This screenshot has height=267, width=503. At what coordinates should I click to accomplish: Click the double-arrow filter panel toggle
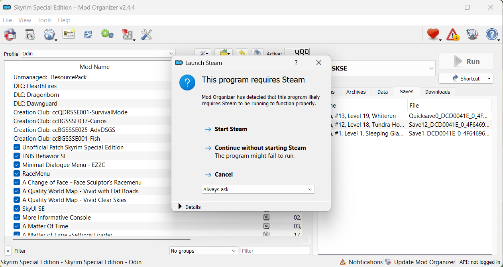coord(8,251)
